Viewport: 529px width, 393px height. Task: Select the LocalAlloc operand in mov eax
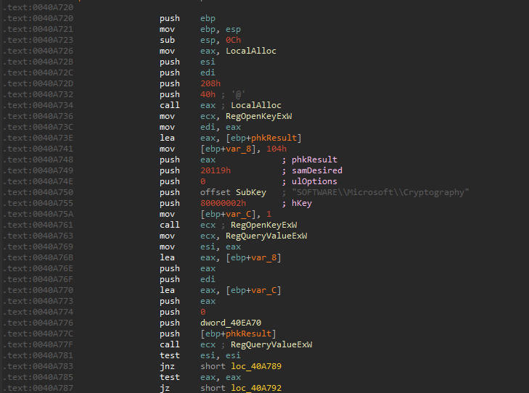(250, 51)
